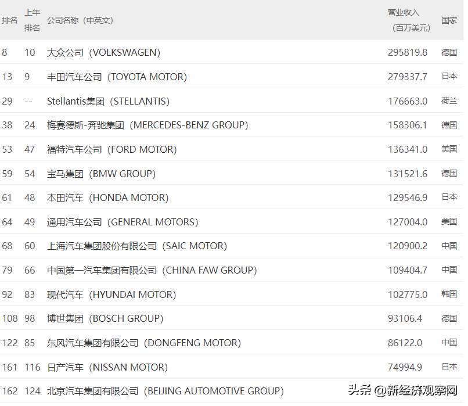Click country 日本 in Nissan row

(449, 367)
